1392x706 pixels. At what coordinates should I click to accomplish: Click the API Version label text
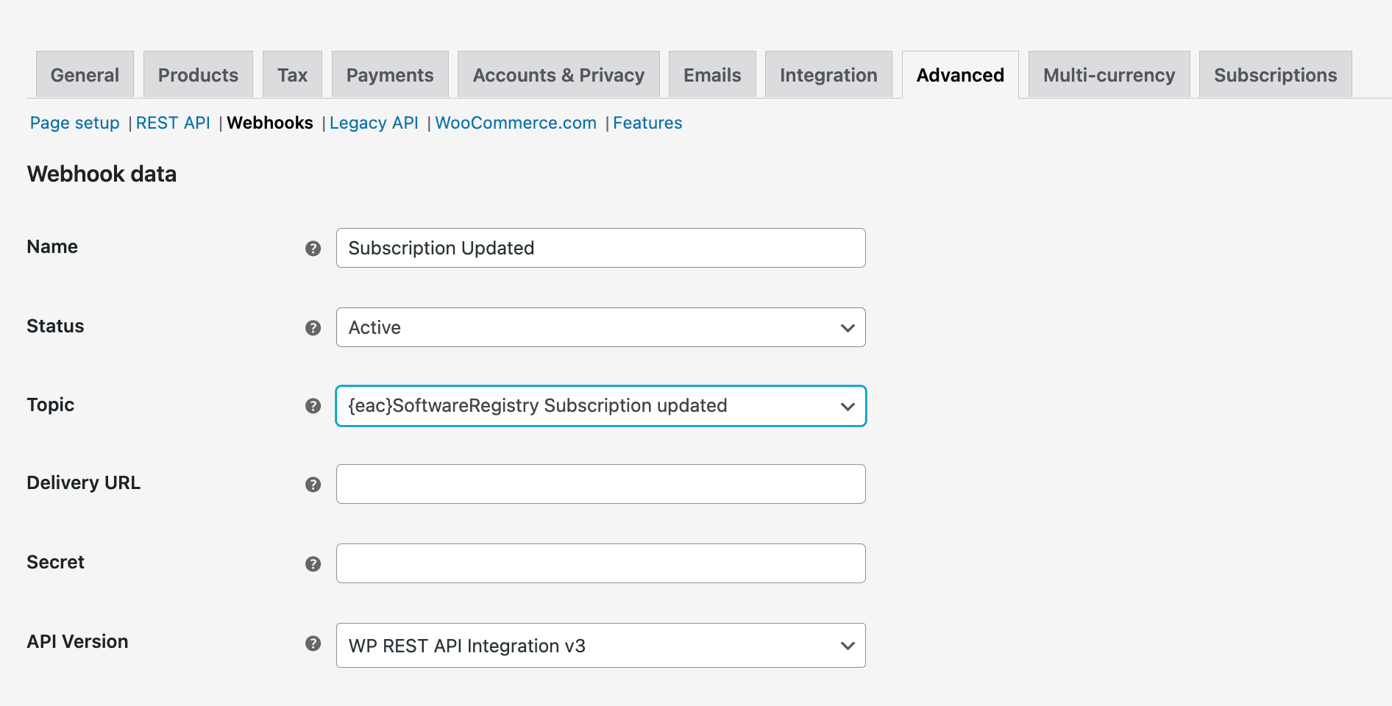(77, 641)
